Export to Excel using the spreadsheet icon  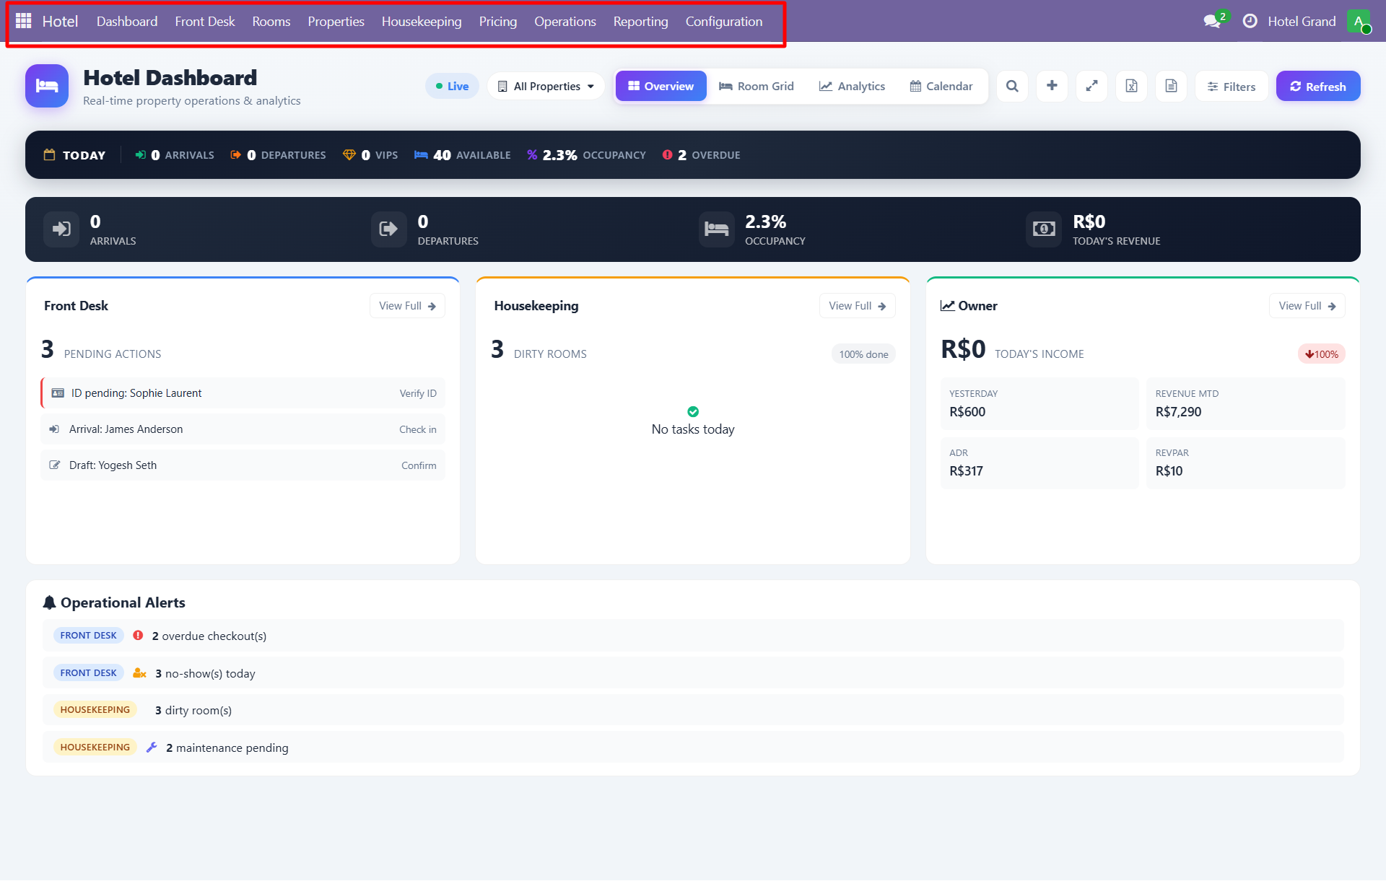1131,86
